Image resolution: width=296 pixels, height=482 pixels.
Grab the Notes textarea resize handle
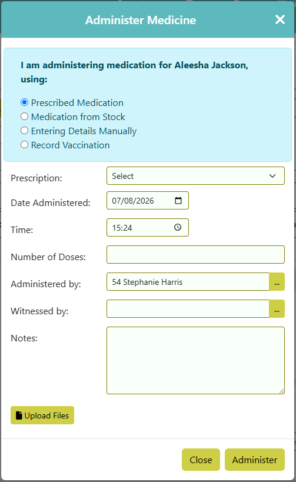(x=281, y=391)
